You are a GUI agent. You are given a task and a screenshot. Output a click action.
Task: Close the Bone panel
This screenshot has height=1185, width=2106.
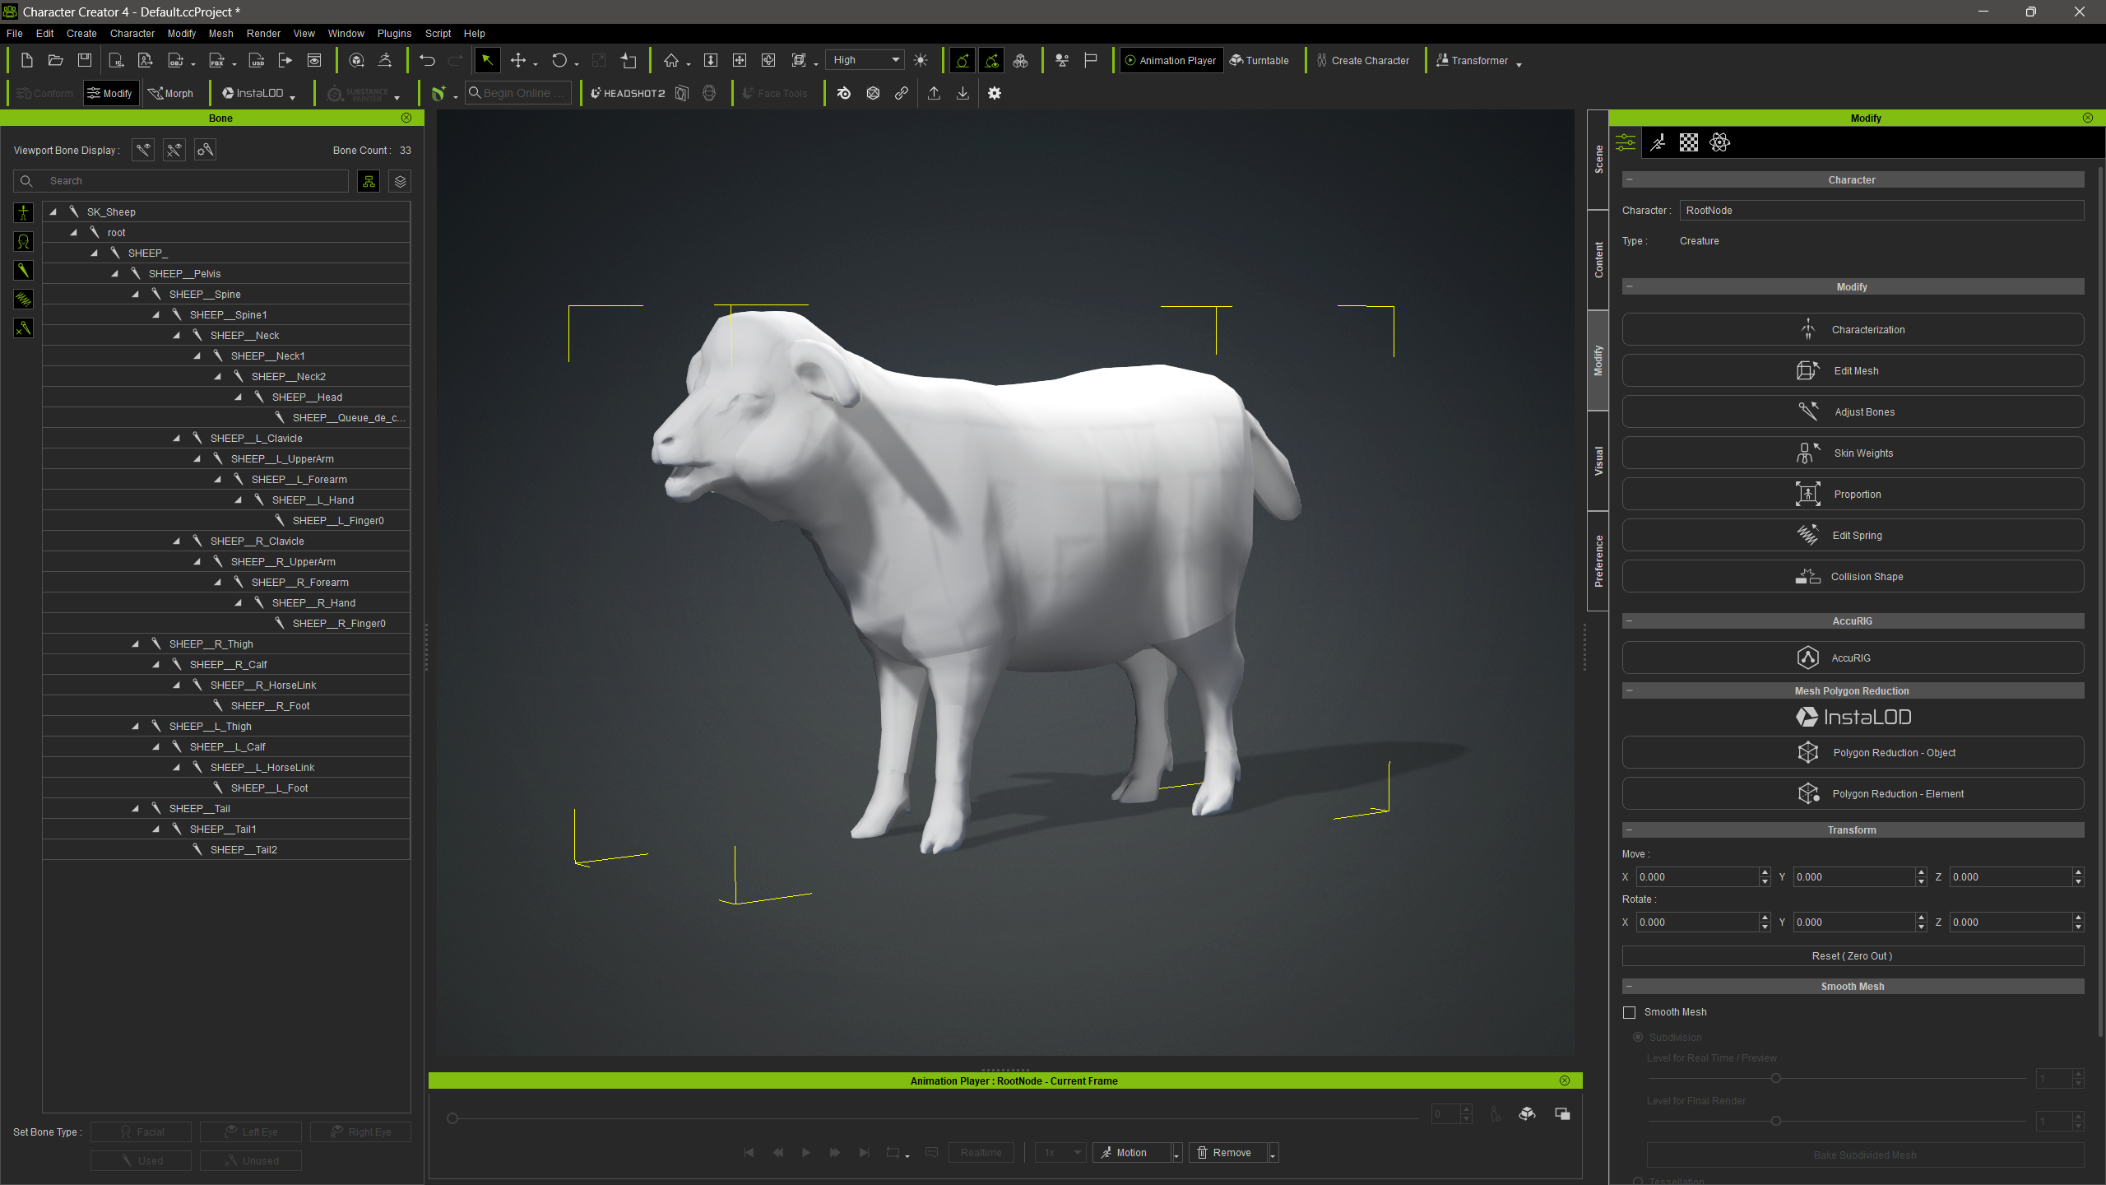coord(406,118)
